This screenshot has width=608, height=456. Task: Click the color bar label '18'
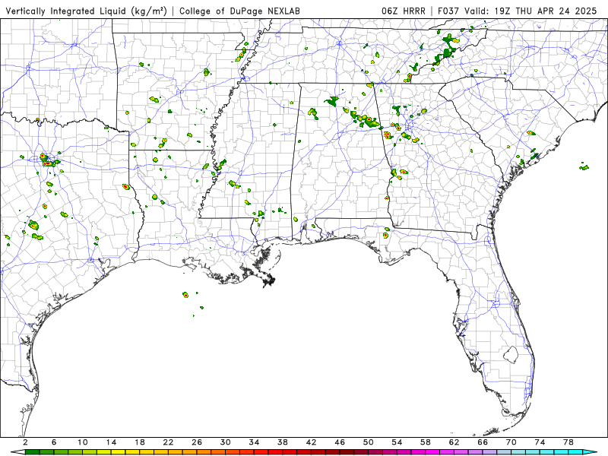pyautogui.click(x=140, y=442)
